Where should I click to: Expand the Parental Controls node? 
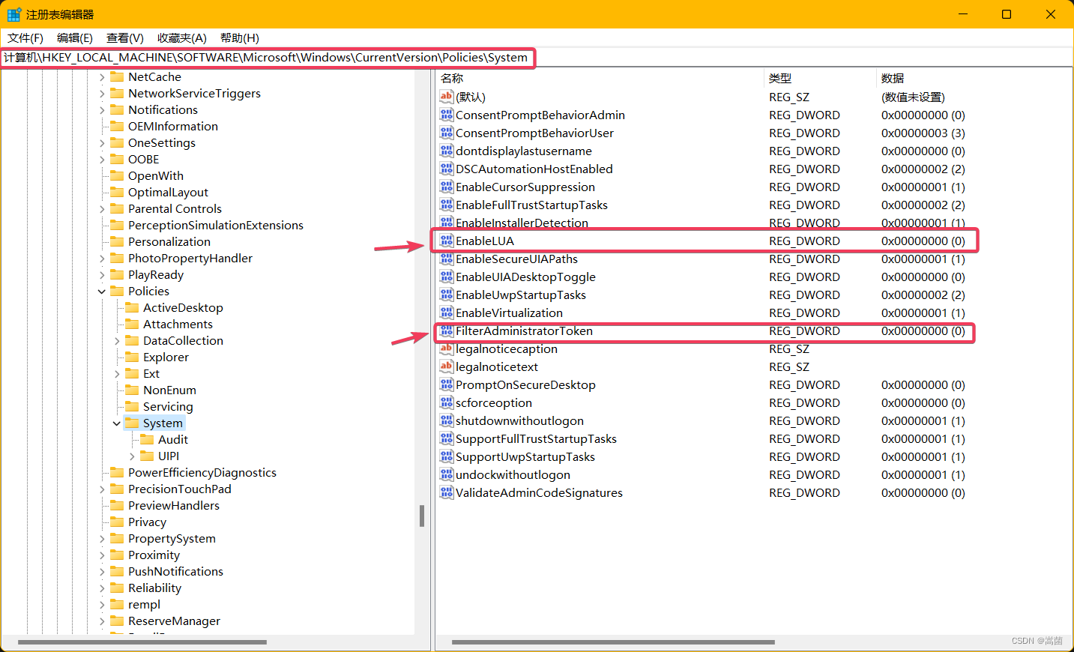click(x=102, y=208)
